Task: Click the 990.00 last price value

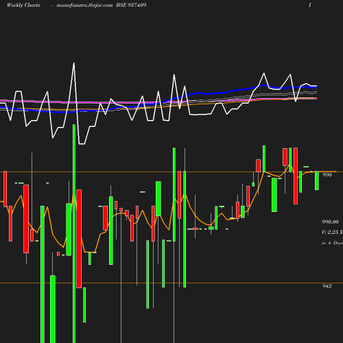Action: pyautogui.click(x=330, y=222)
